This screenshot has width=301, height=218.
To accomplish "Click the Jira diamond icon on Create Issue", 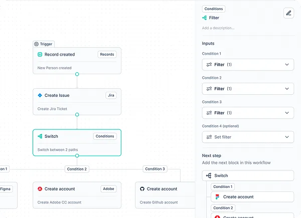I will (40, 95).
